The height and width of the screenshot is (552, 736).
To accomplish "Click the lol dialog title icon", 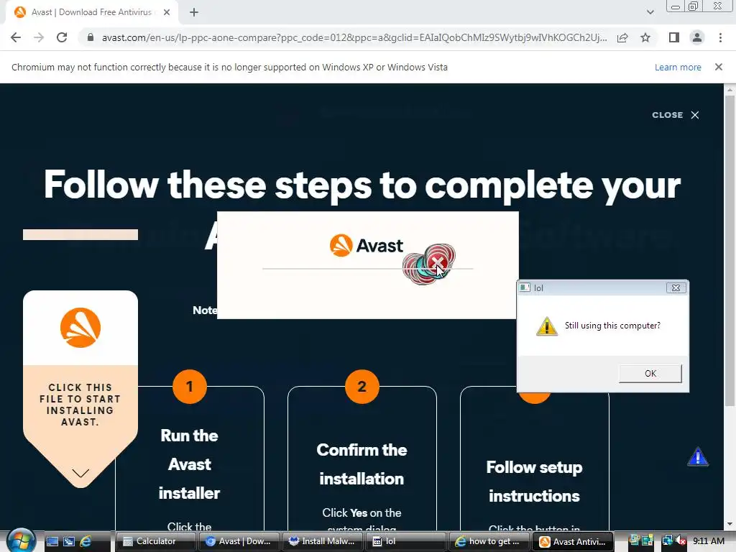I will (x=525, y=287).
